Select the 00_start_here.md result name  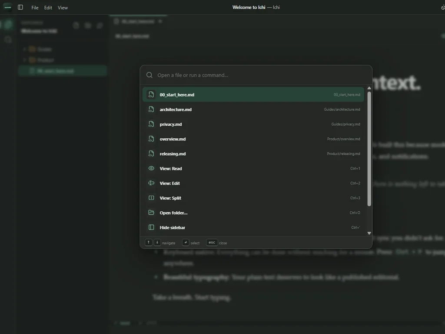point(177,95)
